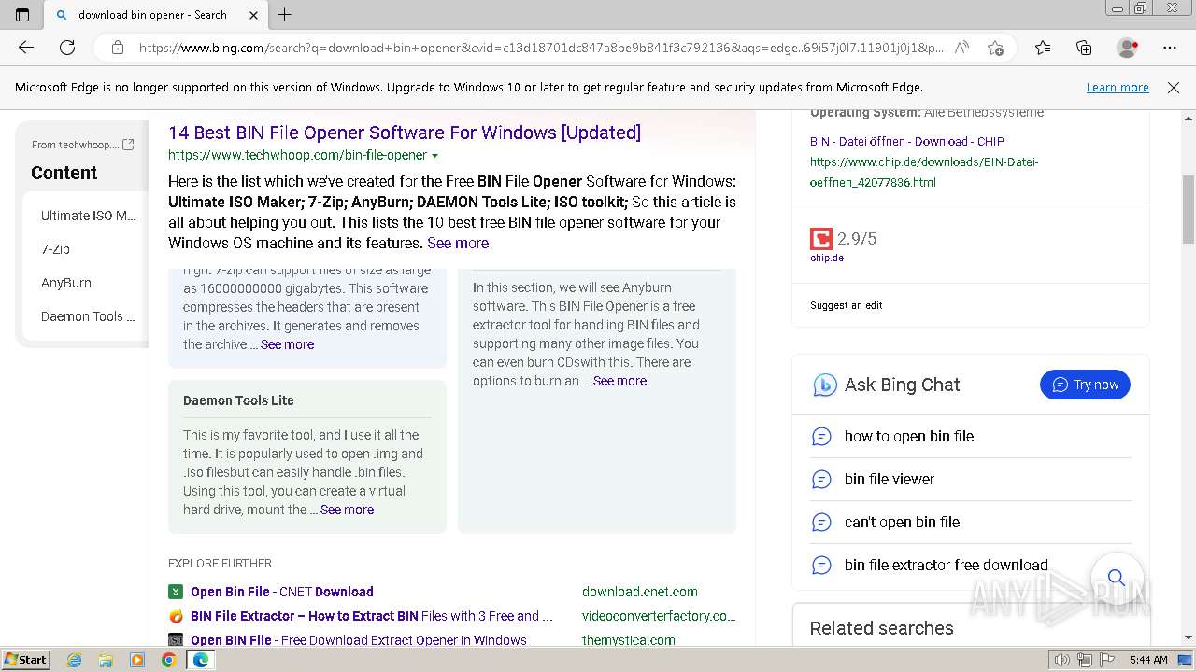The width and height of the screenshot is (1196, 672).
Task: Go back with the back arrow
Action: point(26,48)
